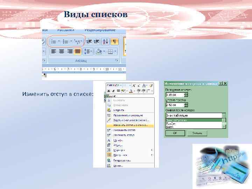Image resolution: width=252 pixels, height=189 pixels.
Task: Open the numbered list style dropdown arrow
Action: coord(71,41)
